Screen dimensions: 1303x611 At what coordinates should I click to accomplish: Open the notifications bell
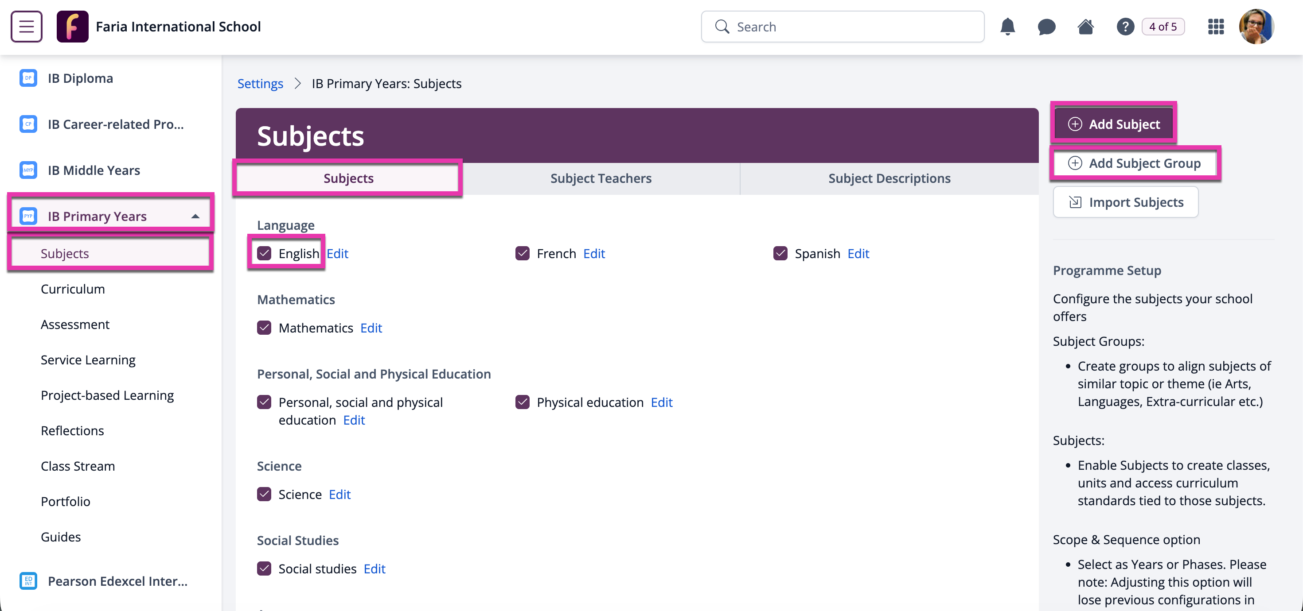click(x=1007, y=26)
